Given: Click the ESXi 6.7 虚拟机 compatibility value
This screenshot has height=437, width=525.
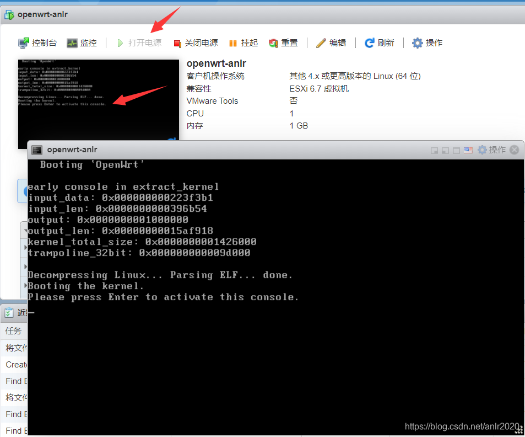Looking at the screenshot, I should click(319, 88).
